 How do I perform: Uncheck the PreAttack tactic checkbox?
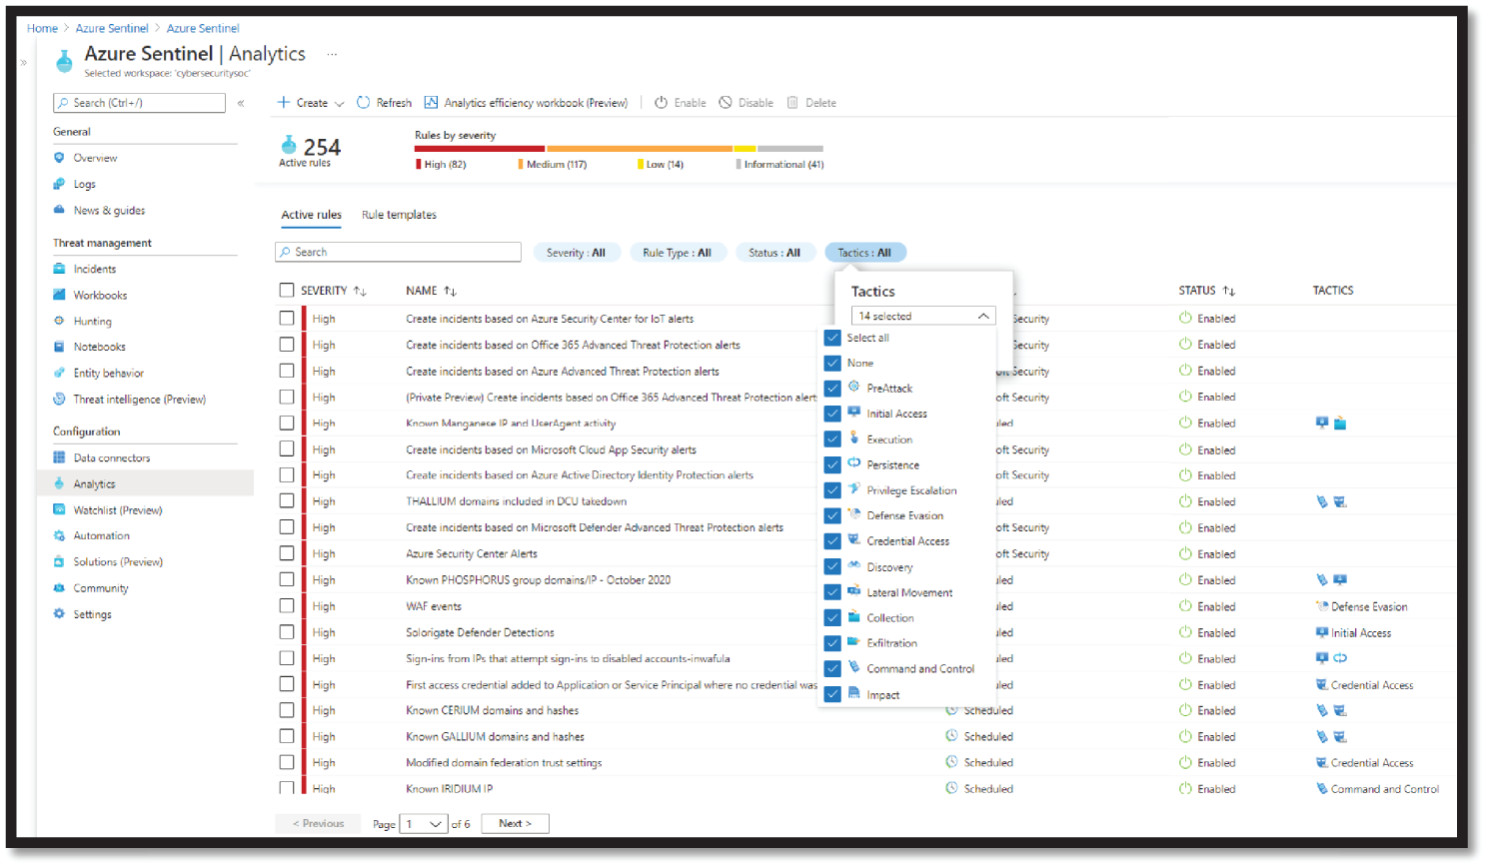(832, 389)
